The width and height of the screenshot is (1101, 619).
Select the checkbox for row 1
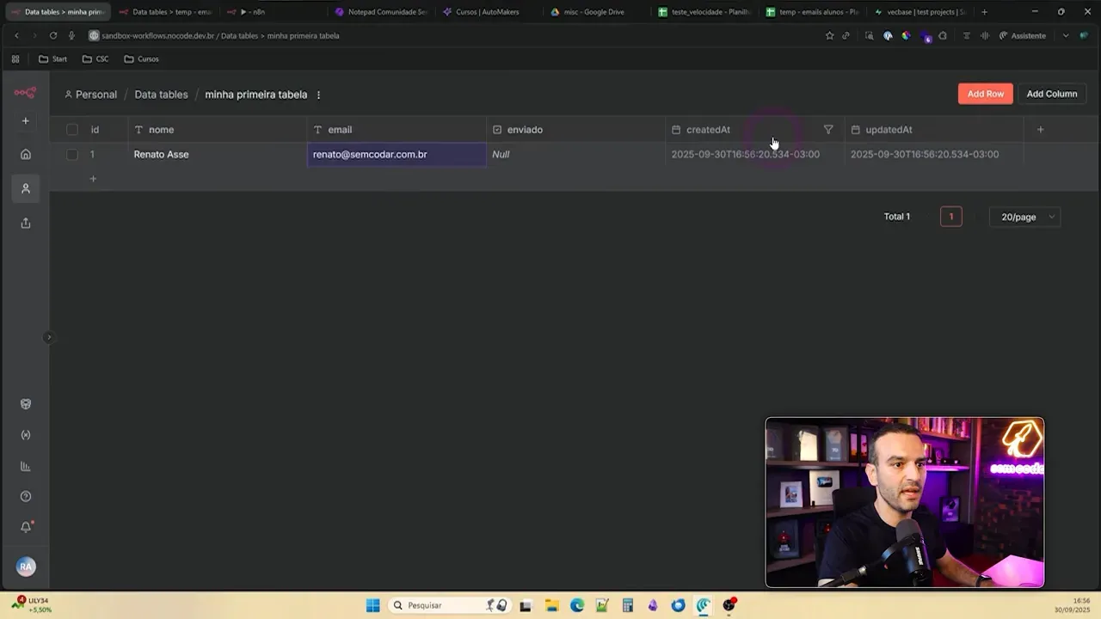click(72, 154)
